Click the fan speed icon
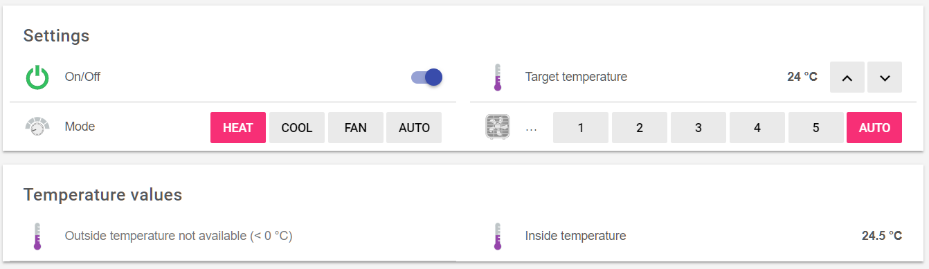929x269 pixels. (x=498, y=127)
